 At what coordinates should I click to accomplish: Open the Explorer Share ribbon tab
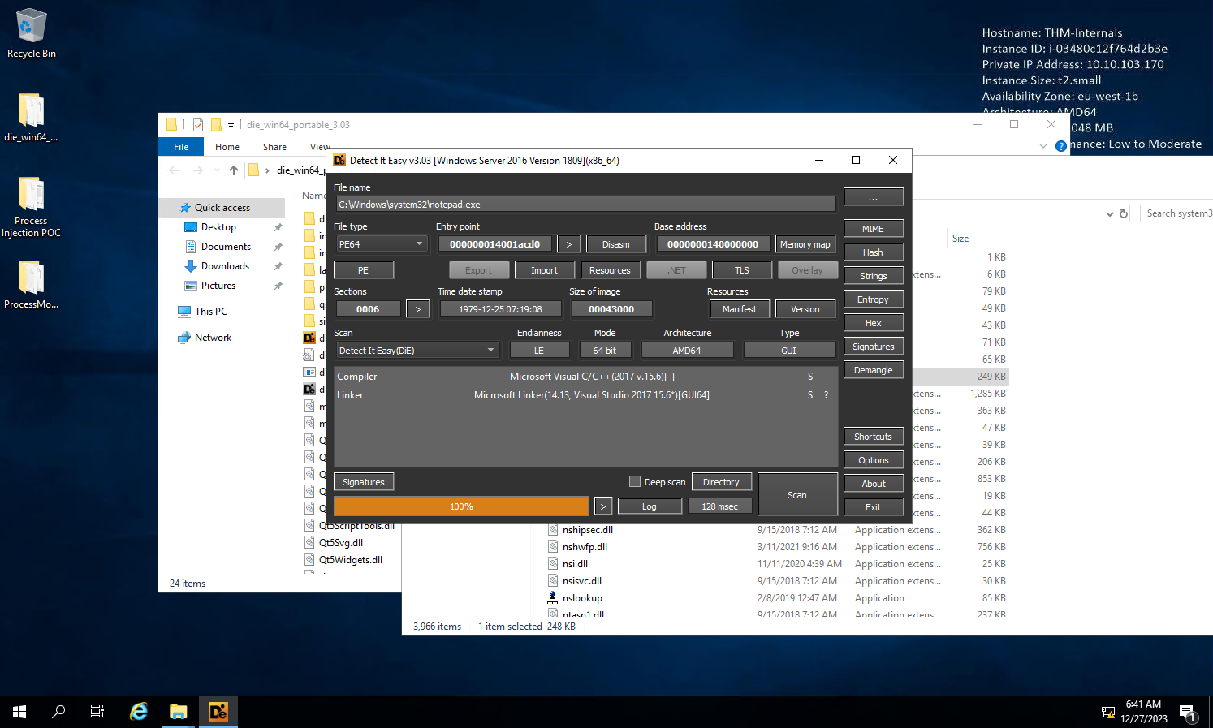tap(274, 147)
